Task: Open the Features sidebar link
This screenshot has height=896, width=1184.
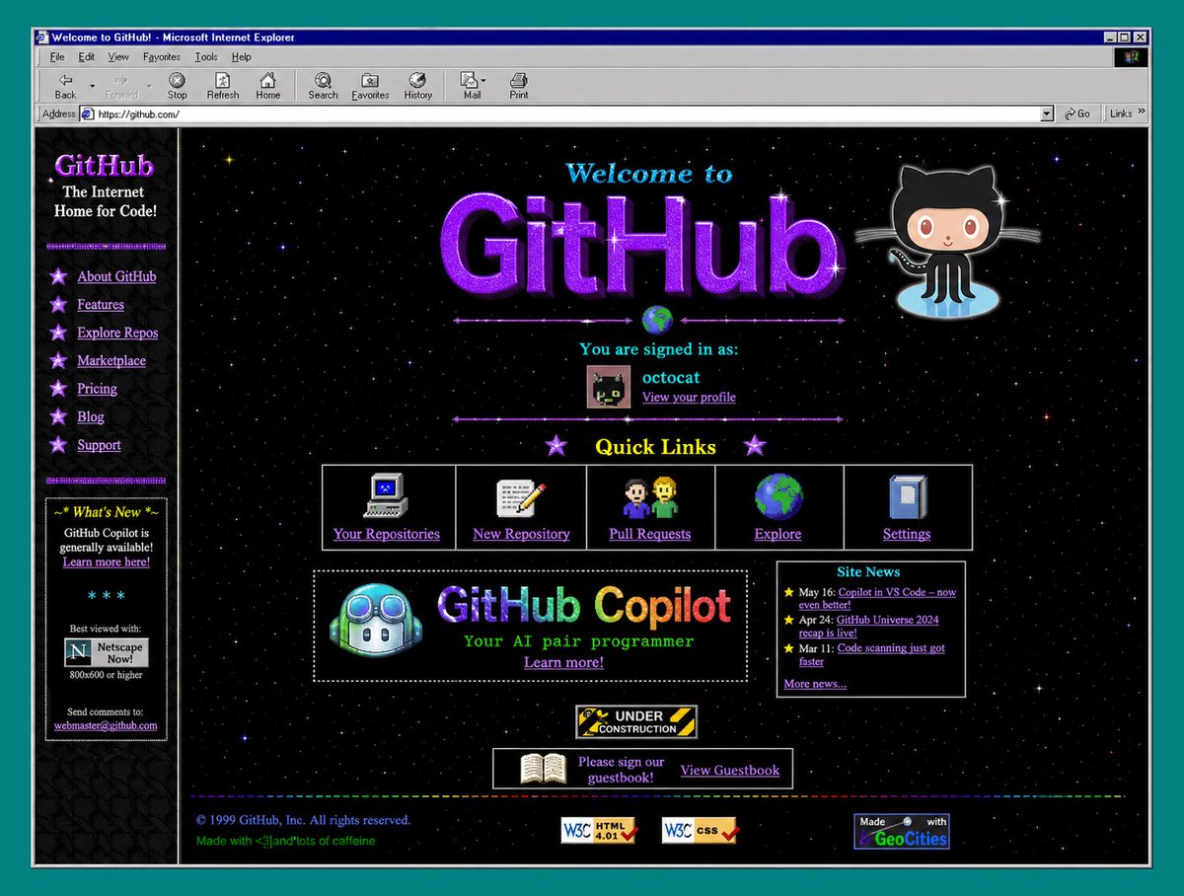Action: [101, 305]
